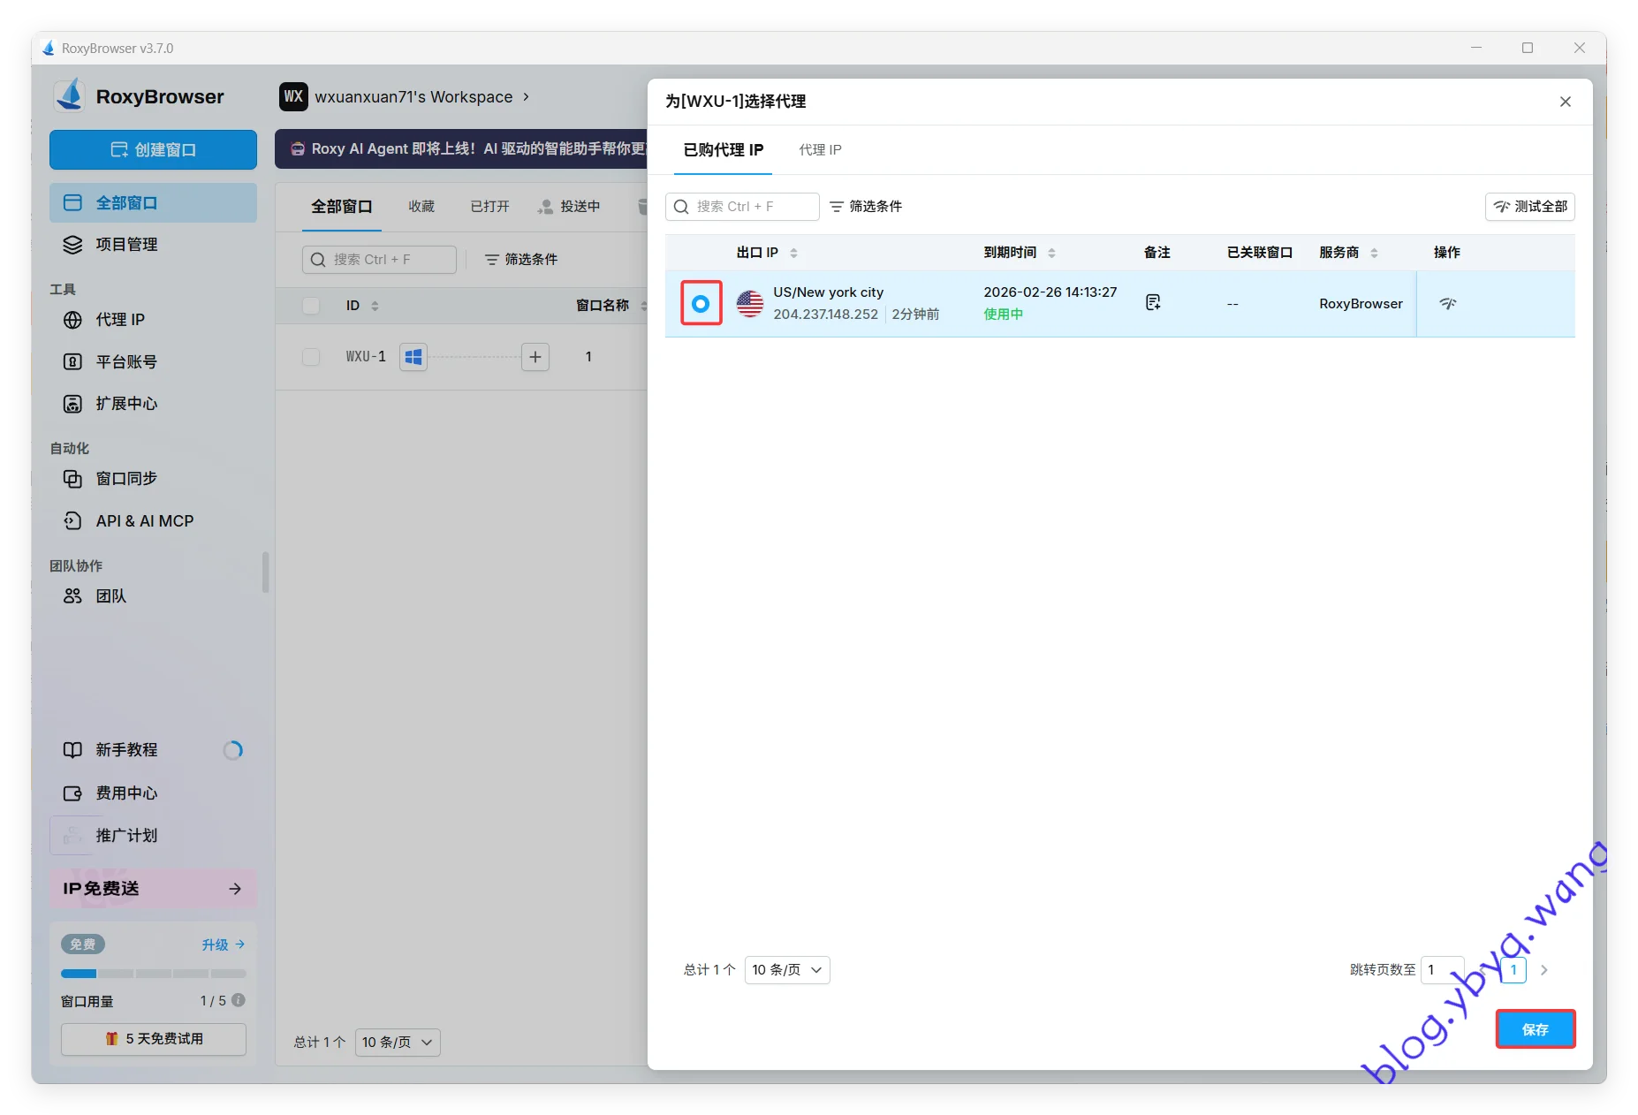Click the test connection icon in 操作 column
The height and width of the screenshot is (1115, 1638).
point(1447,304)
